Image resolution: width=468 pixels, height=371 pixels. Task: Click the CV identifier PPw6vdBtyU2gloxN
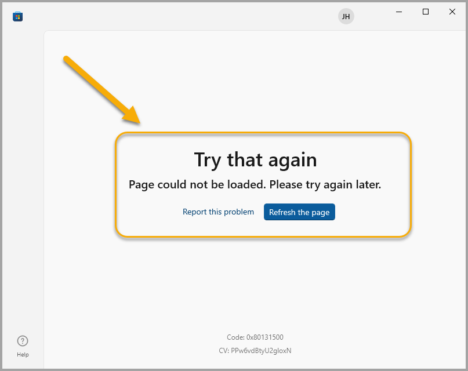[261, 351]
